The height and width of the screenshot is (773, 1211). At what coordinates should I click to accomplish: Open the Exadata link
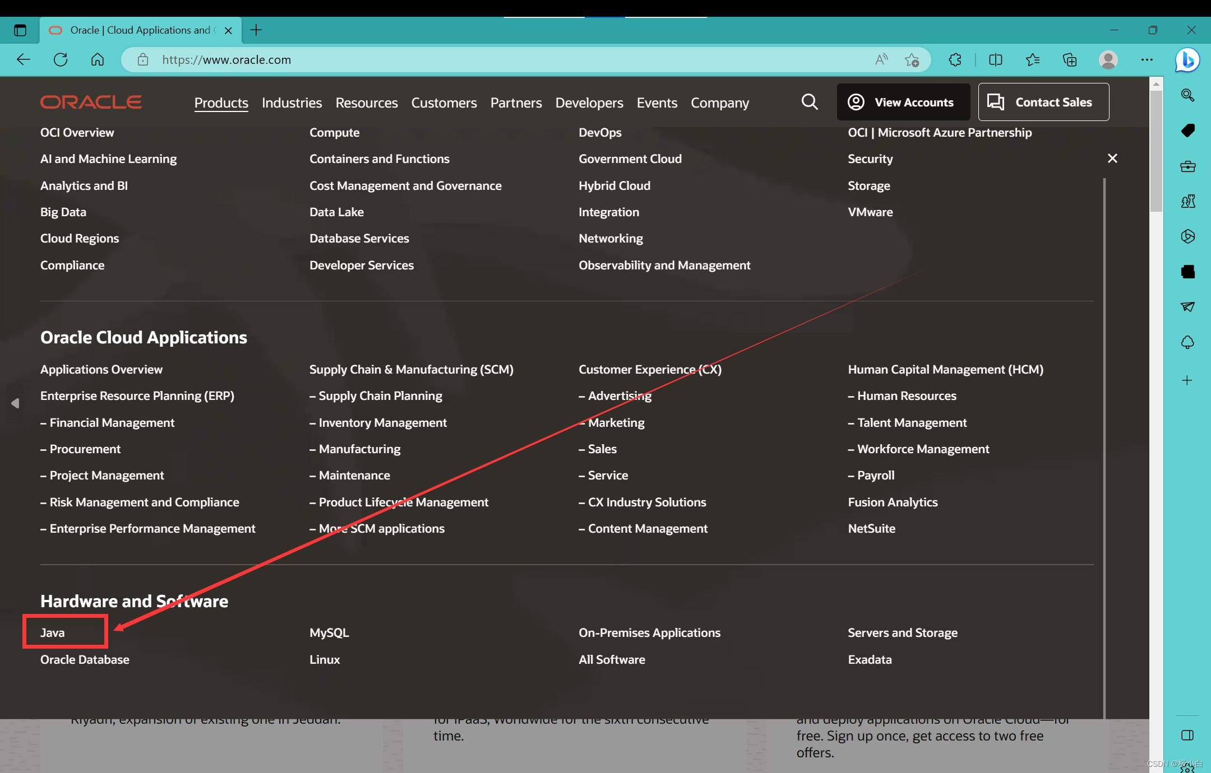(870, 659)
